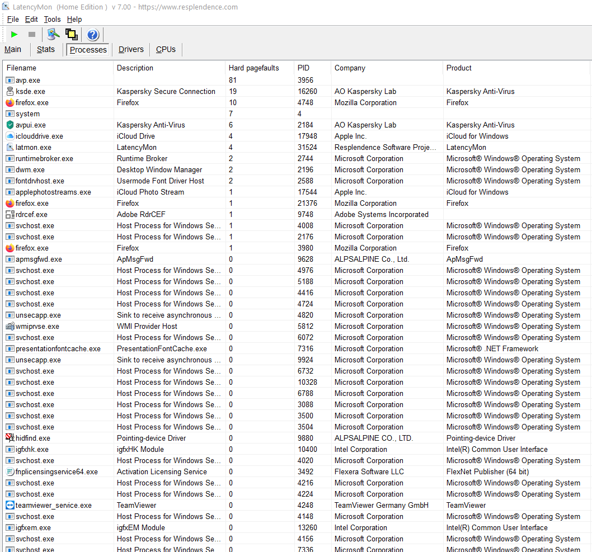
Task: Click the teamviewer_service.exe icon
Action: (x=10, y=505)
